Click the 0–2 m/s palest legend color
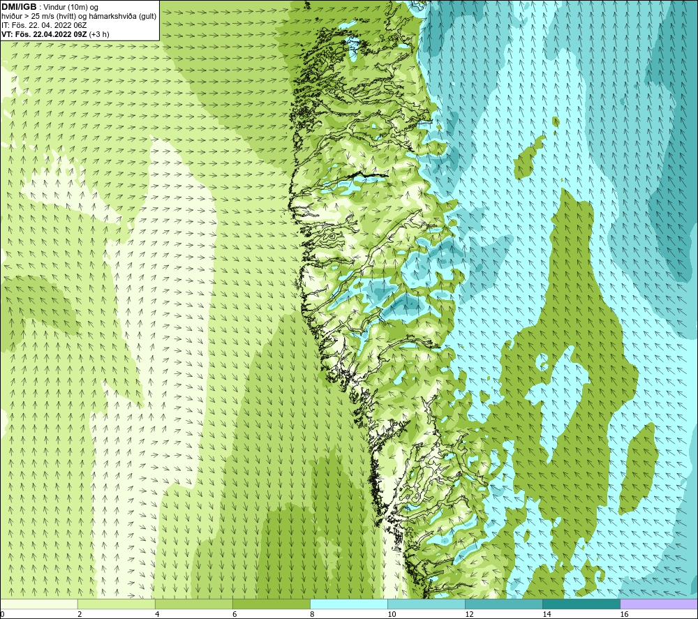698x619 pixels. pyautogui.click(x=39, y=604)
